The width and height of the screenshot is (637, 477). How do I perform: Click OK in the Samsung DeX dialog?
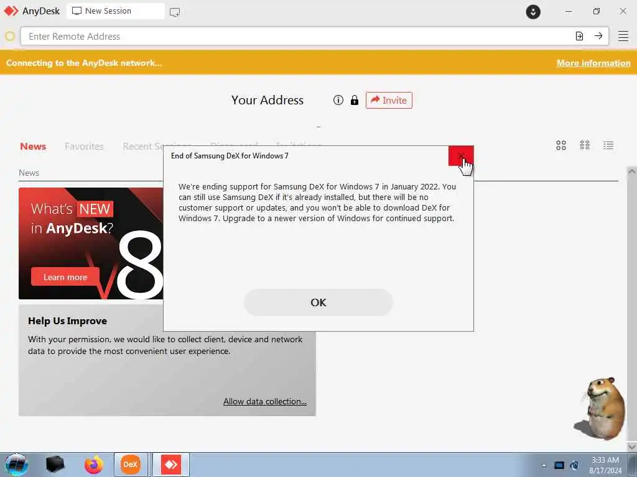(x=318, y=302)
